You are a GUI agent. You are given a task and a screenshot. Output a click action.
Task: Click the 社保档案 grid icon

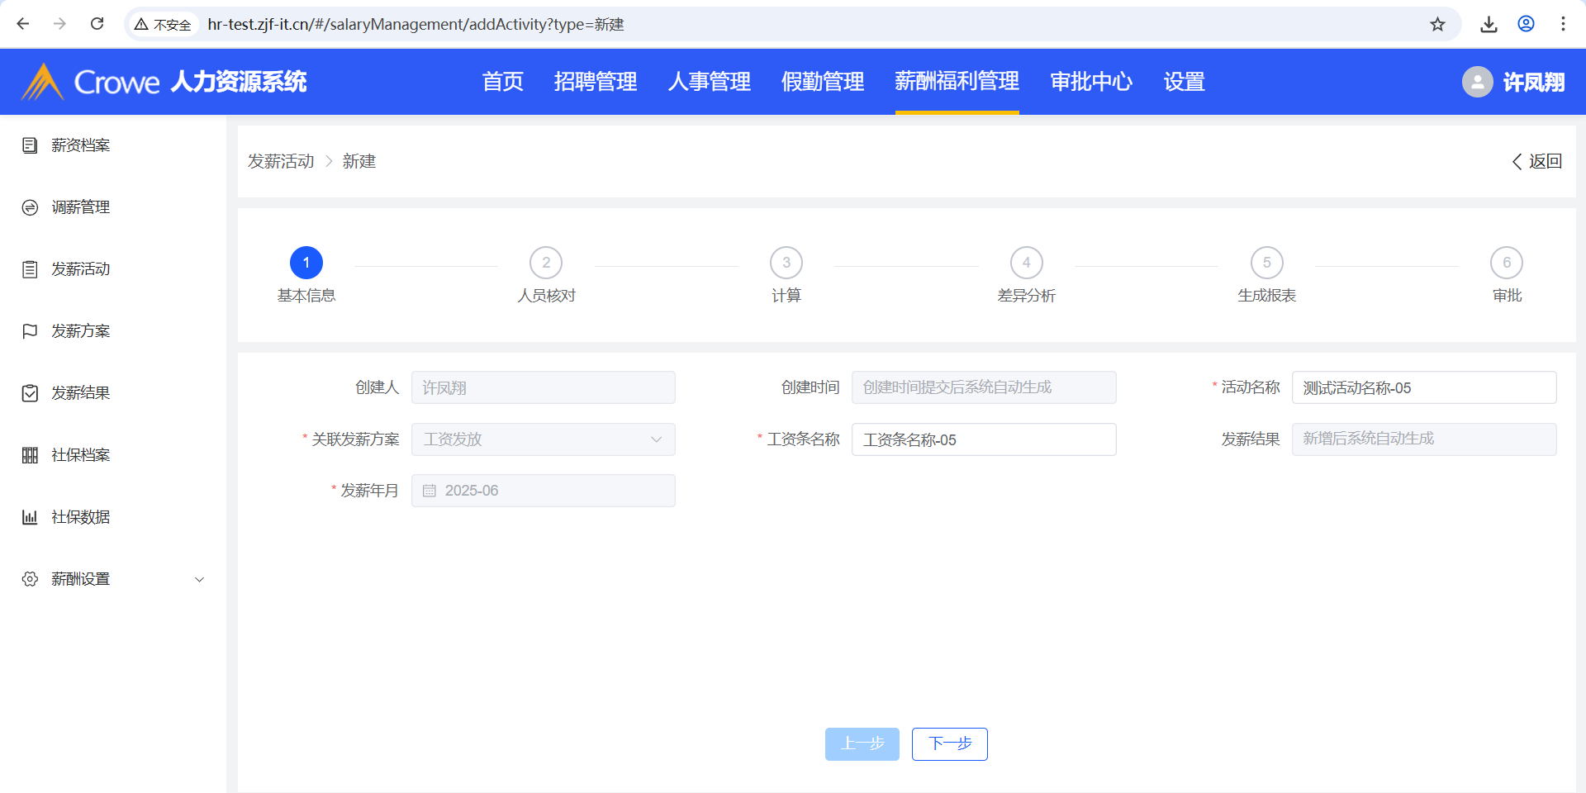point(30,455)
